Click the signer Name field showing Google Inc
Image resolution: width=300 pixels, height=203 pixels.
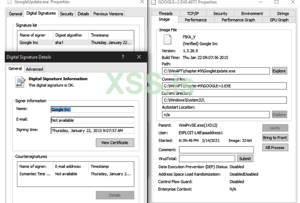[93, 110]
